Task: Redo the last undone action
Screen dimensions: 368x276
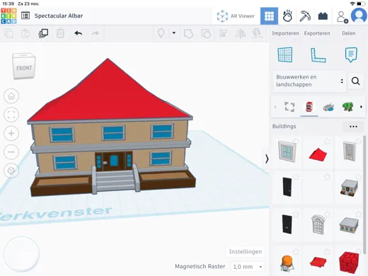Action: 95,33
